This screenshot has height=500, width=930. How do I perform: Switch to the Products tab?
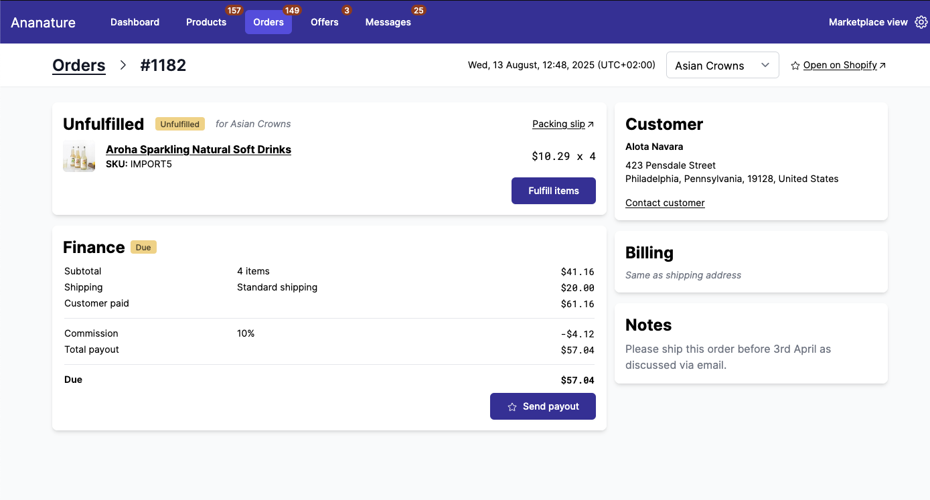point(206,22)
